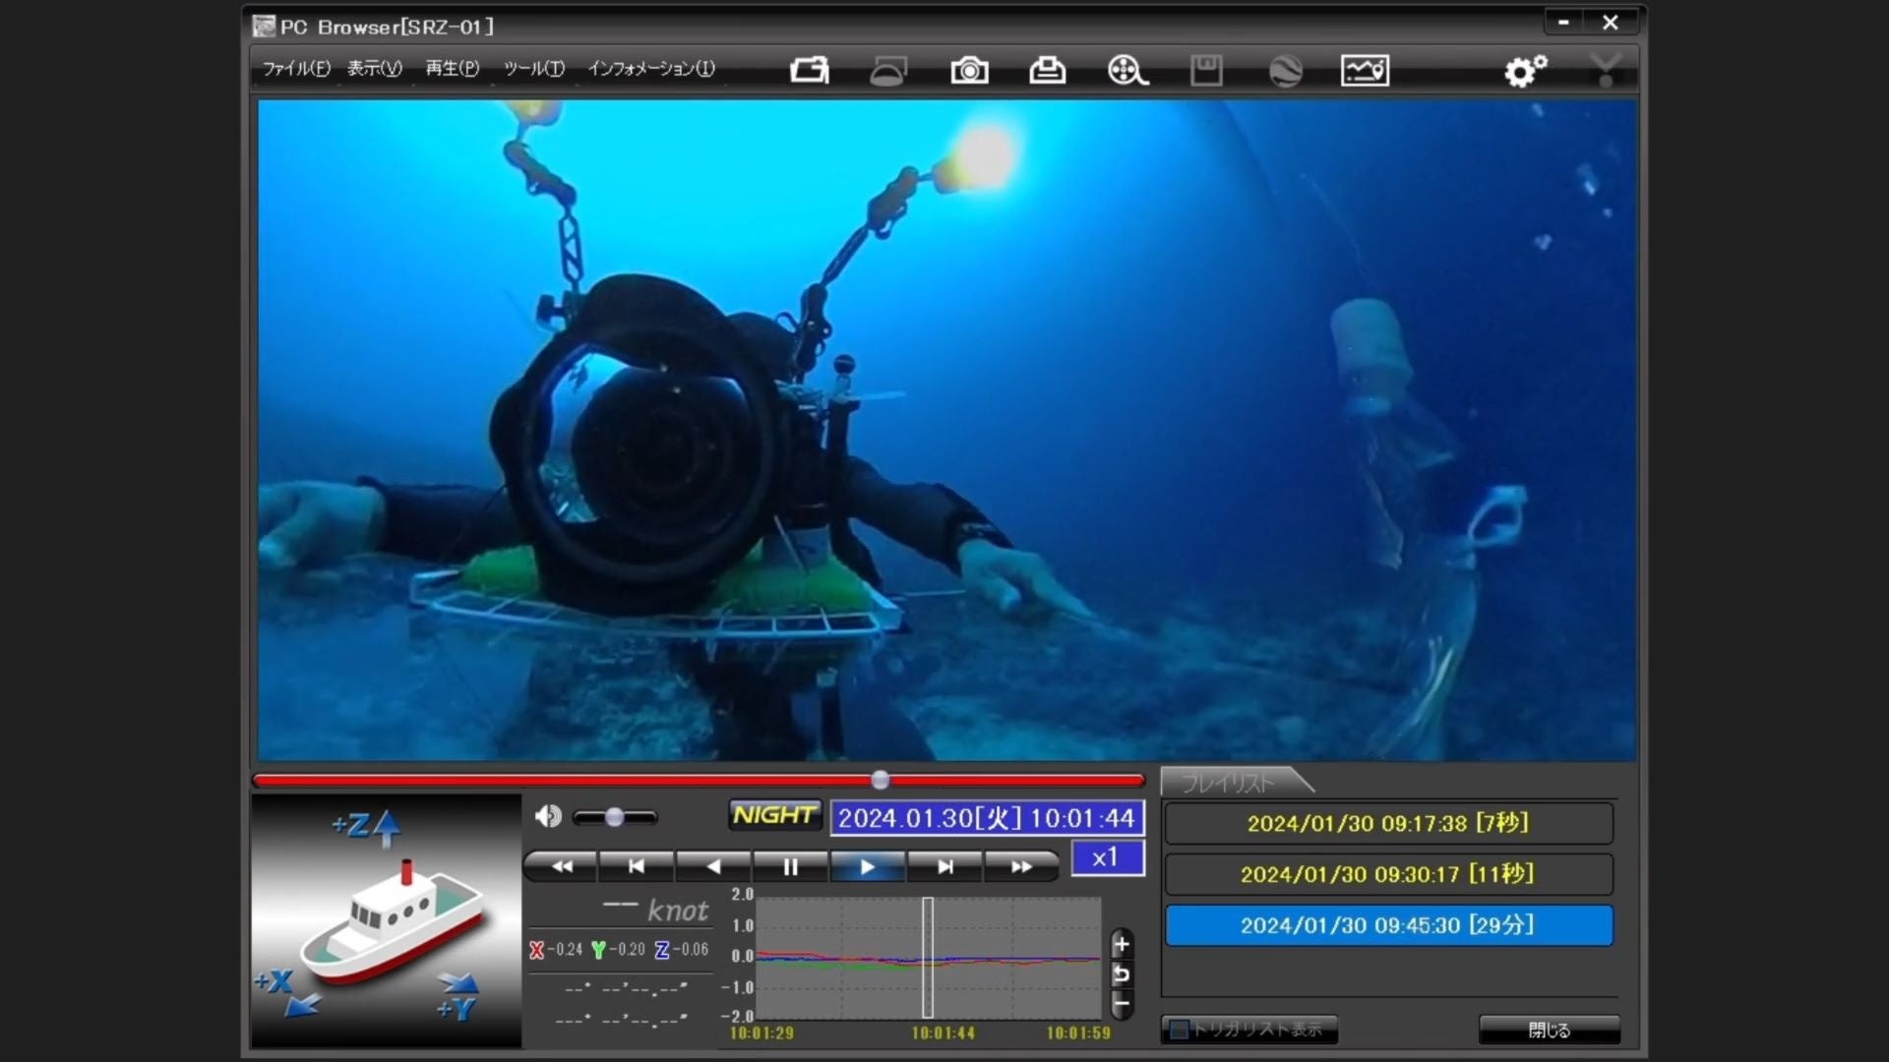Open settings with the gears icon

click(x=1525, y=70)
